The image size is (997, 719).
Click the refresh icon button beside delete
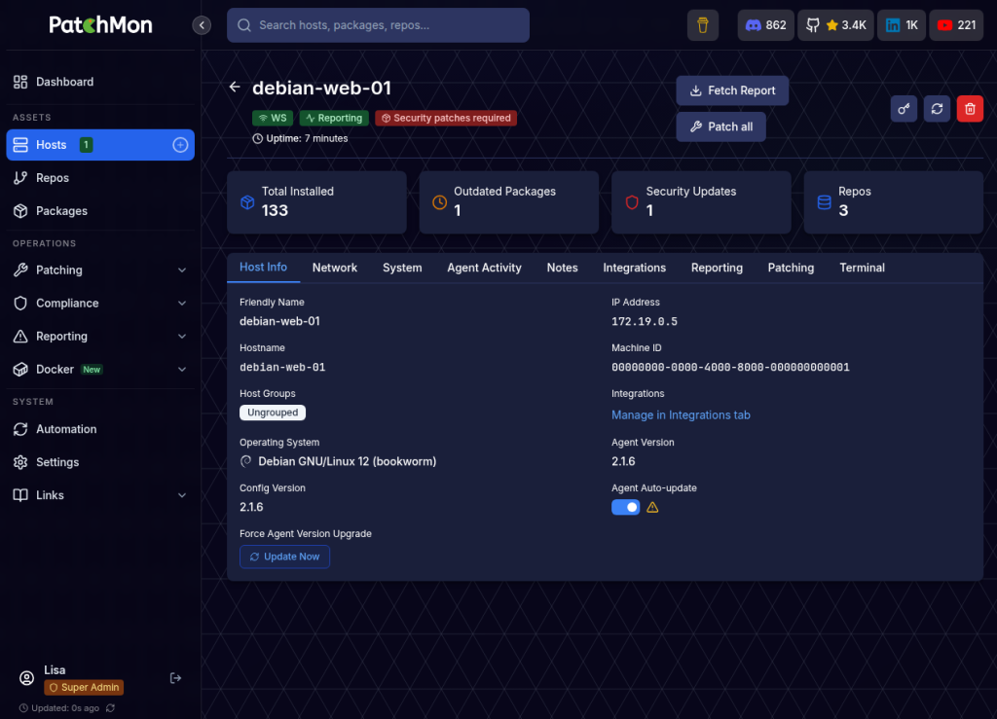(937, 109)
